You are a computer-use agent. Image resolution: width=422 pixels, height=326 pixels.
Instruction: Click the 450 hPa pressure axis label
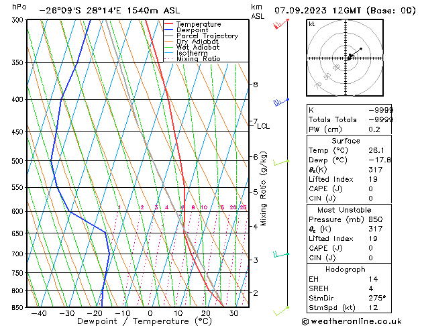tap(19, 132)
